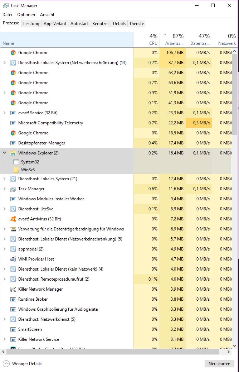The width and height of the screenshot is (239, 372).
Task: Switch to the Leistung tab
Action: [x=31, y=23]
